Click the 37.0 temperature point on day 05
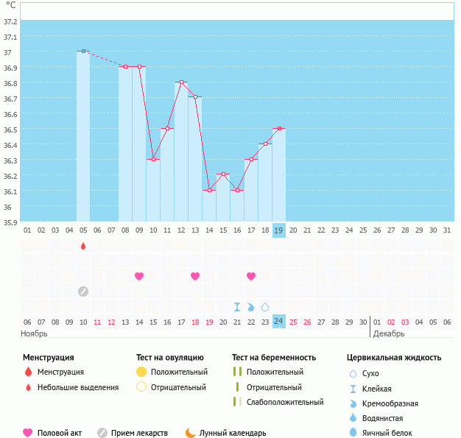The image size is (461, 438). [x=83, y=52]
